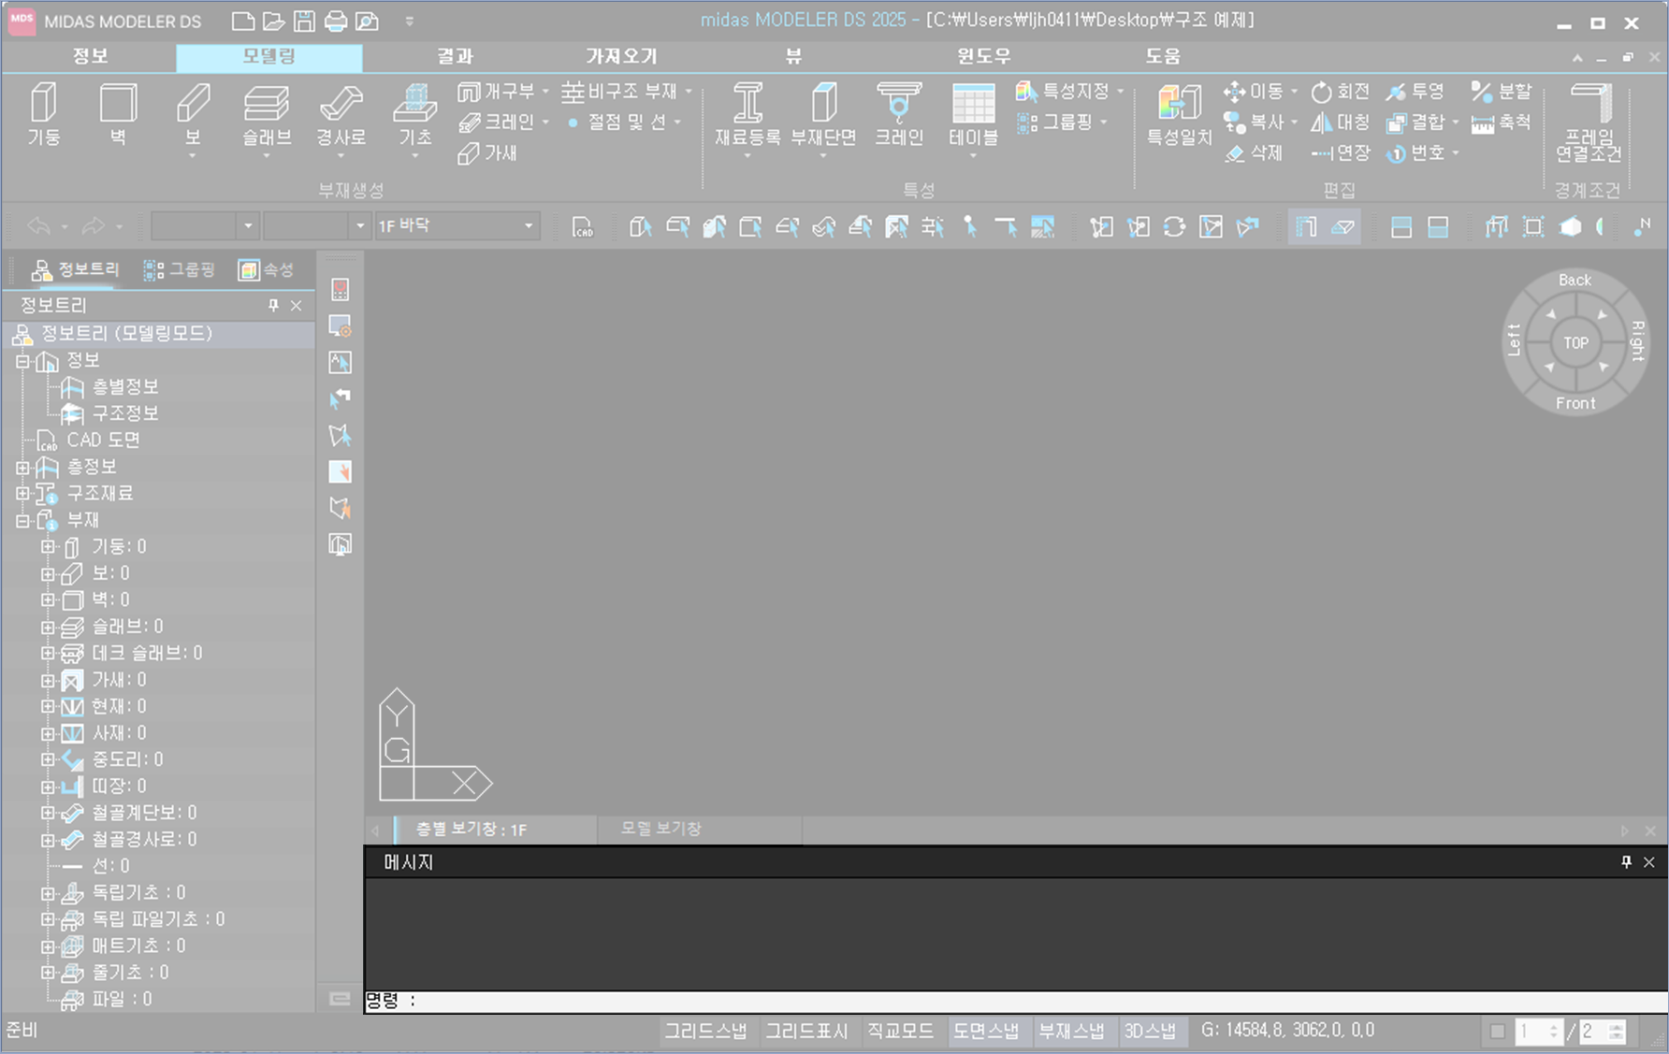Screen dimensions: 1669x1054
Task: Close the 메시지 panel
Action: [x=1649, y=862]
